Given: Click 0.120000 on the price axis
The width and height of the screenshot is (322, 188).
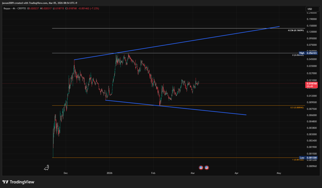Looking at the screenshot, I should click(x=311, y=32).
